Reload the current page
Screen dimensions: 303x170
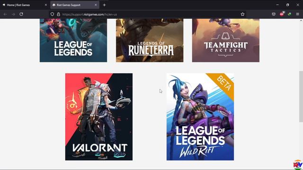click(x=21, y=14)
